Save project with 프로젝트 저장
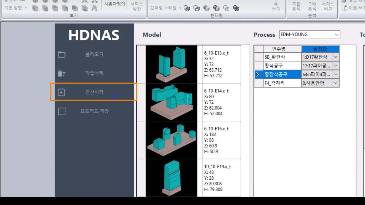The width and height of the screenshot is (365, 205). tap(94, 111)
